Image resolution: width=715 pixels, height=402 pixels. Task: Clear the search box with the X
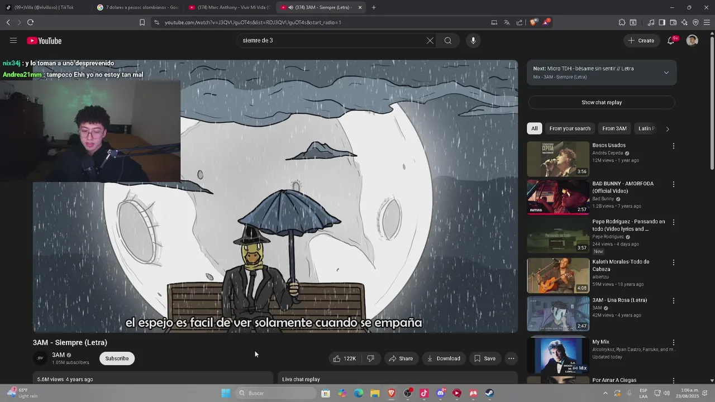pyautogui.click(x=430, y=41)
